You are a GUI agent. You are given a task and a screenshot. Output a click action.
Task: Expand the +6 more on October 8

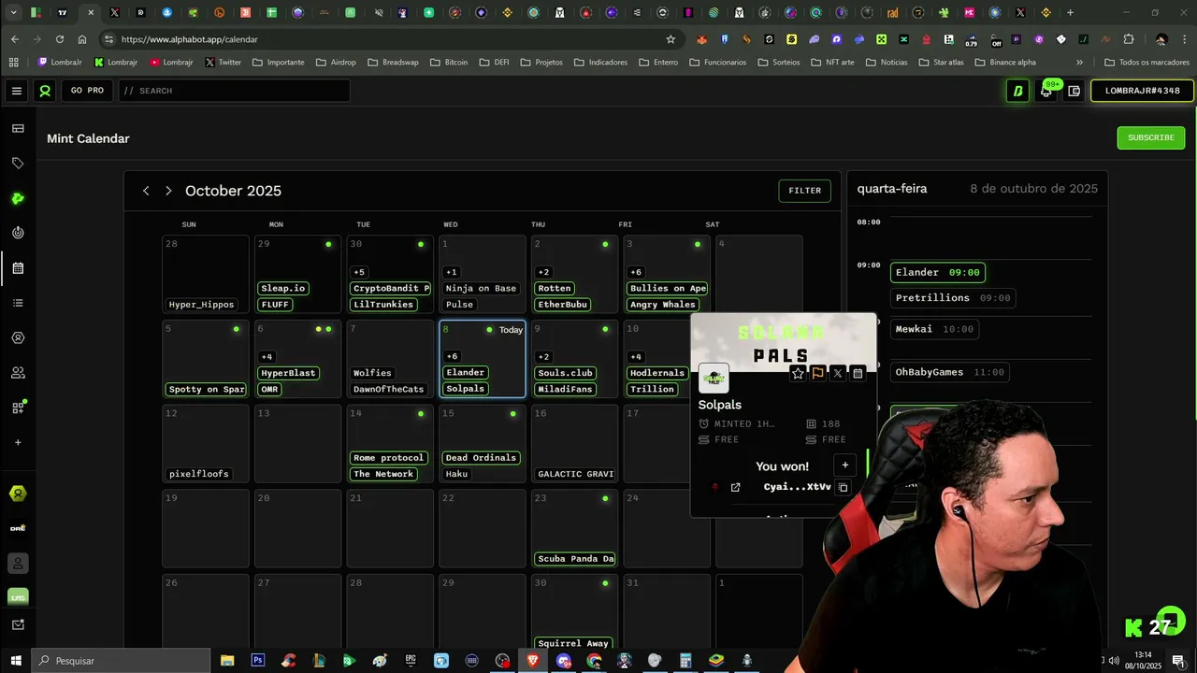click(452, 356)
